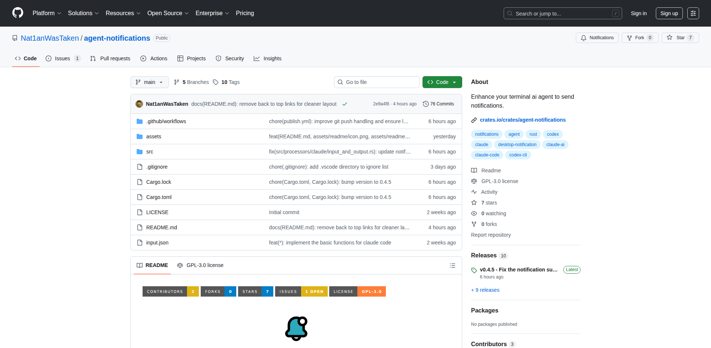Click the license scales icon in About
711x348 pixels.
[x=474, y=181]
